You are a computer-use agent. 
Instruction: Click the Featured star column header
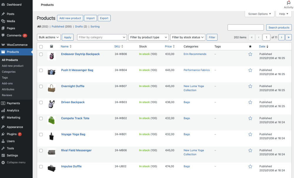[x=250, y=46]
